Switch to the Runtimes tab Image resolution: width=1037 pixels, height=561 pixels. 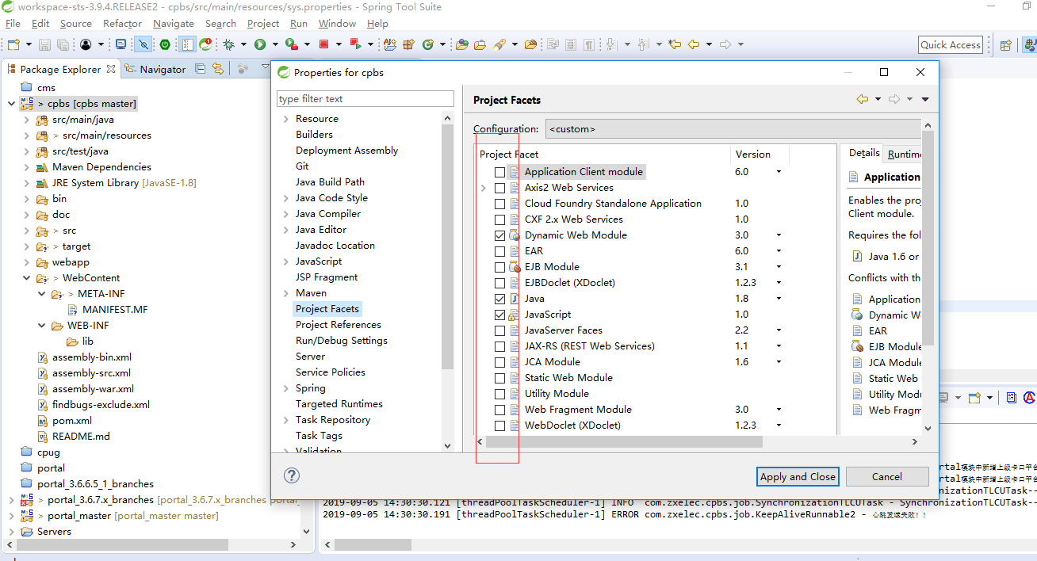click(905, 154)
